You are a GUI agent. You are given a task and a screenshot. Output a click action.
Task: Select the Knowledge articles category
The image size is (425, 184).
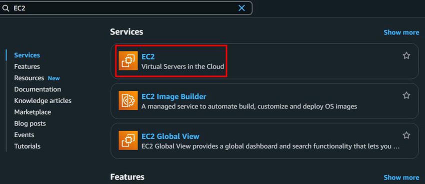tap(43, 101)
